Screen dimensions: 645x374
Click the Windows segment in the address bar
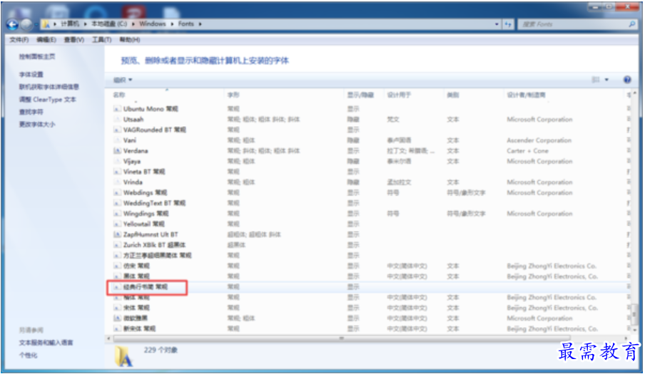pos(152,24)
